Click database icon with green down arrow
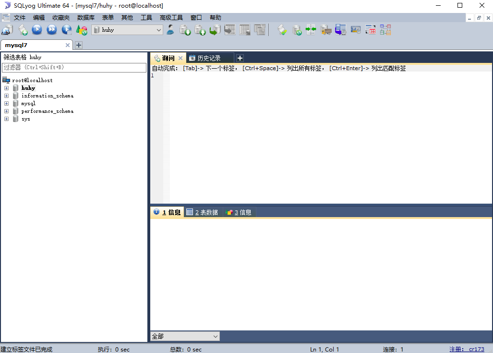This screenshot has height=353, width=493. tap(185, 30)
